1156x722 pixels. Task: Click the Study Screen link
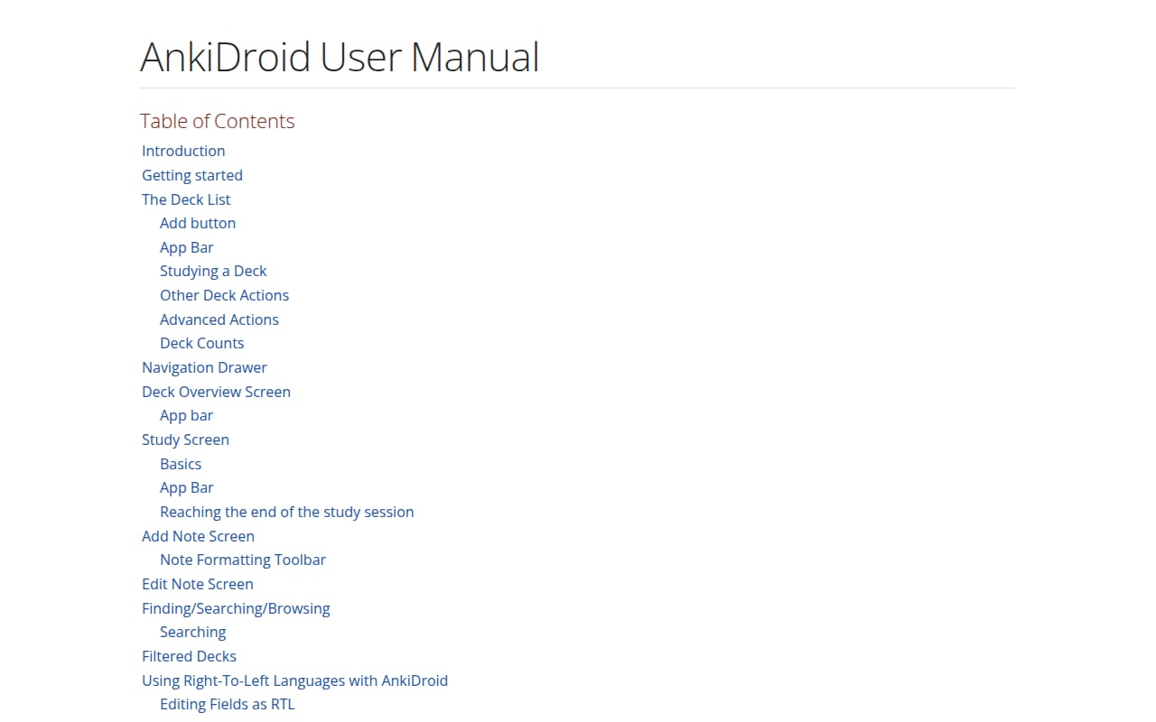click(x=185, y=440)
